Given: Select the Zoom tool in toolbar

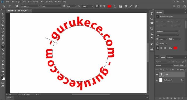Looking at the screenshot, I should [3, 68].
